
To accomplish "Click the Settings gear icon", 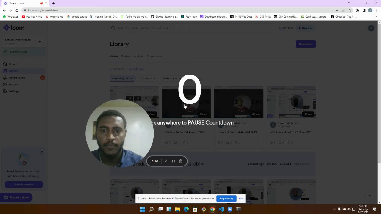I will tap(5, 91).
